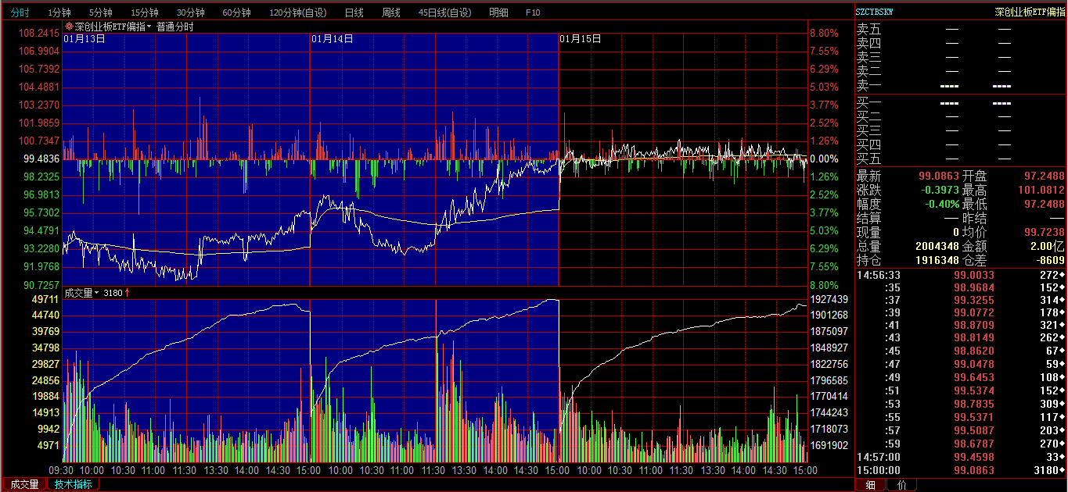This screenshot has height=492, width=1068.
Task: Select 120分钟(自设) custom period
Action: pos(297,12)
